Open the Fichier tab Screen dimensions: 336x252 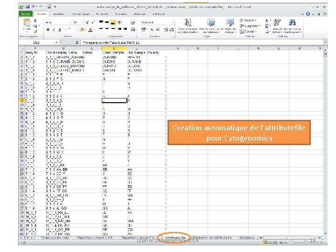[x=26, y=14]
